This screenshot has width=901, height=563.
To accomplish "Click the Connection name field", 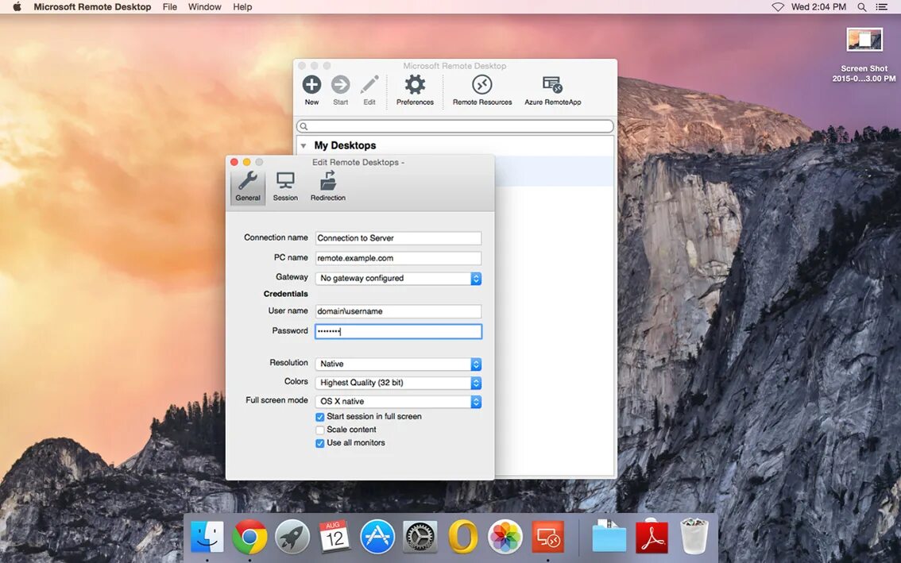I will tap(398, 238).
